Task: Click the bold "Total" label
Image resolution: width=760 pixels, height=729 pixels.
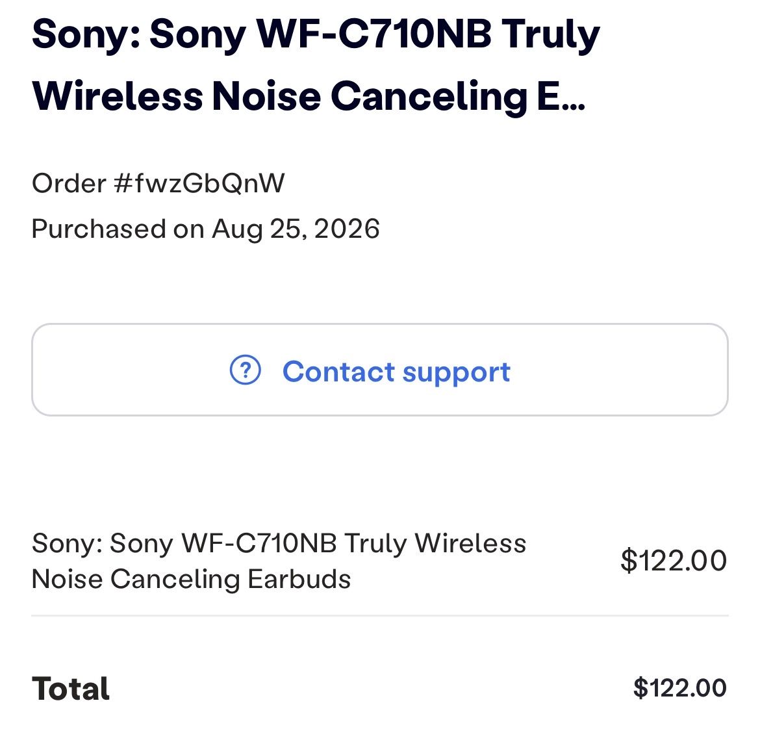Action: click(x=71, y=689)
